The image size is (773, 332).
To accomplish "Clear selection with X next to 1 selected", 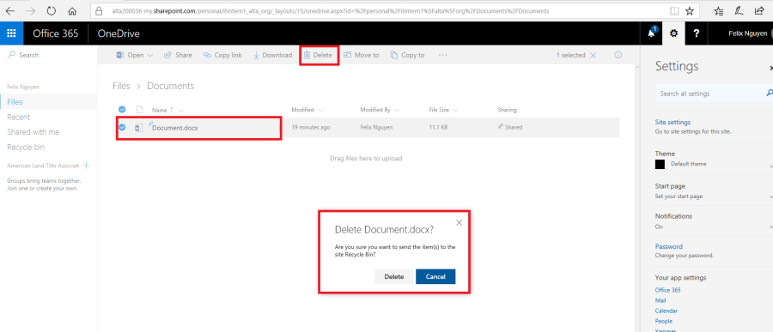I will click(x=593, y=55).
